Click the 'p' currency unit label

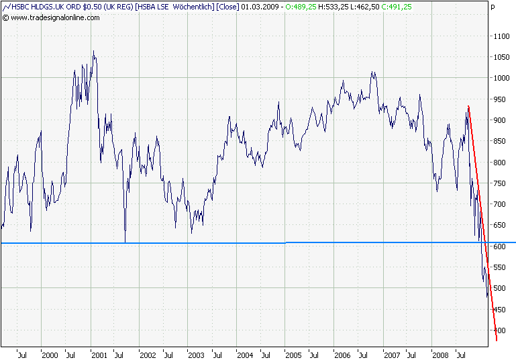493,7
